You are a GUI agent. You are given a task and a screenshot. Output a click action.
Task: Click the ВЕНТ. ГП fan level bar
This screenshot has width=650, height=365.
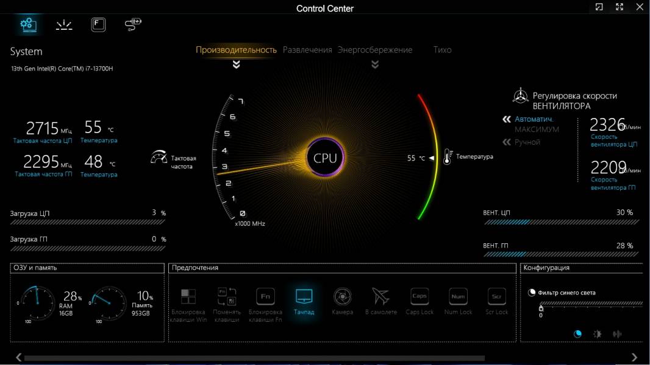point(562,255)
